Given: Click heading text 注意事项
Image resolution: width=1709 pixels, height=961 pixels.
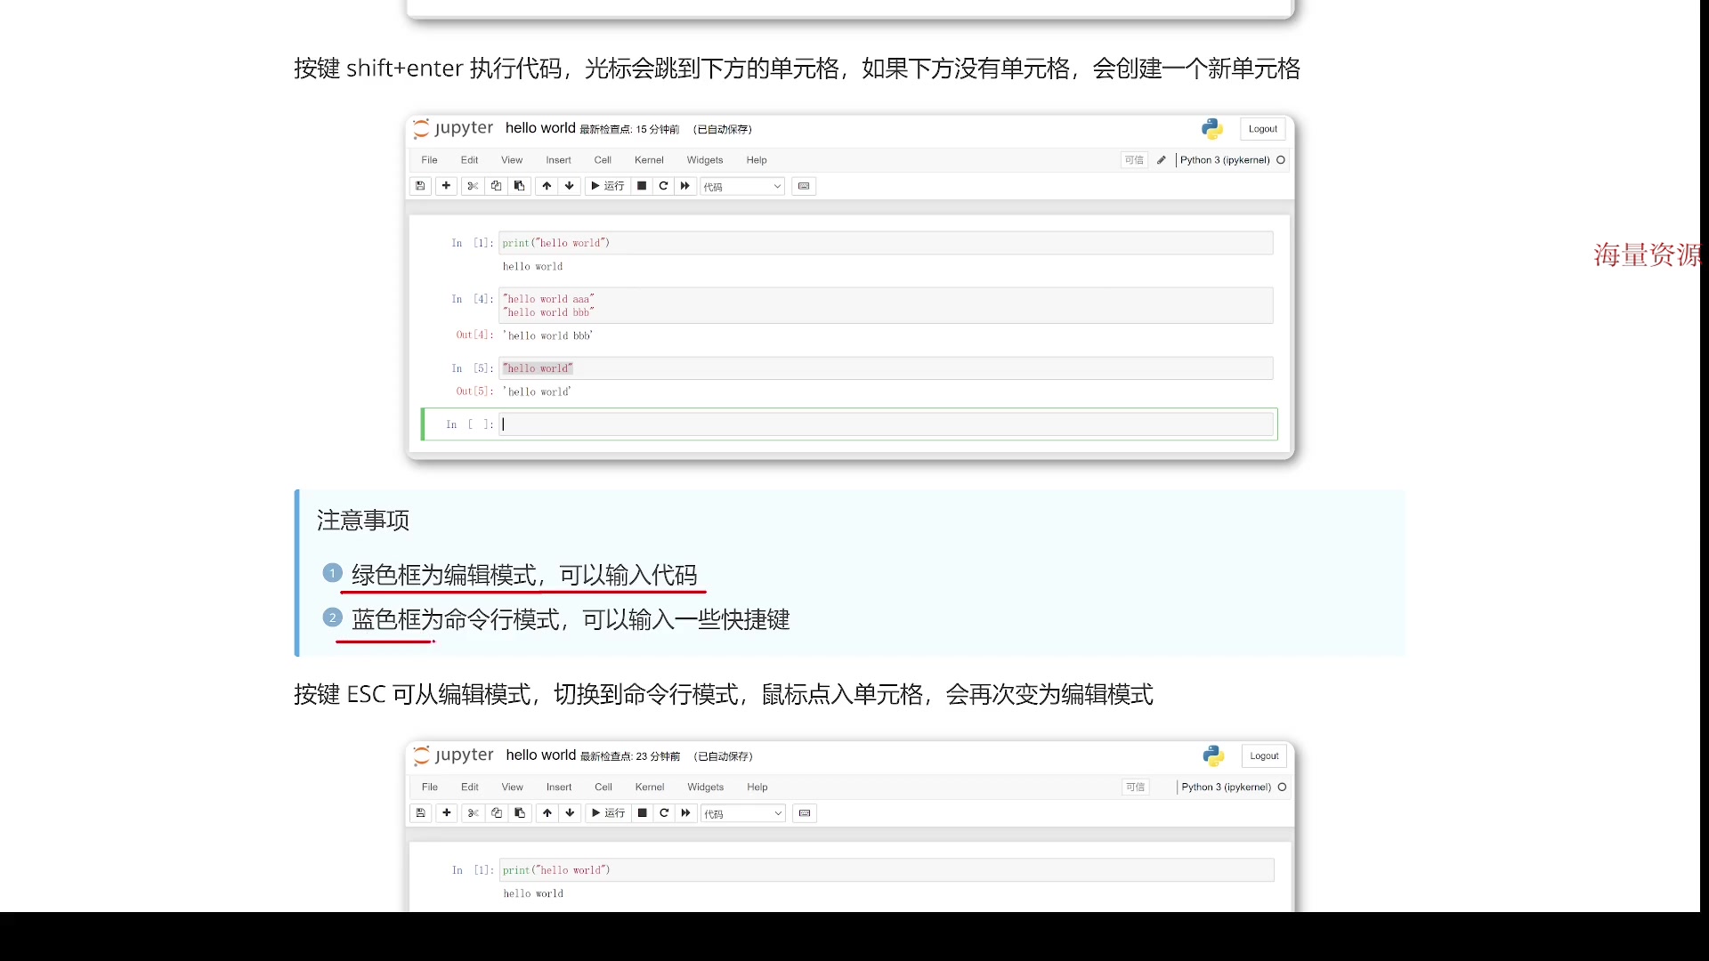Looking at the screenshot, I should click(363, 521).
